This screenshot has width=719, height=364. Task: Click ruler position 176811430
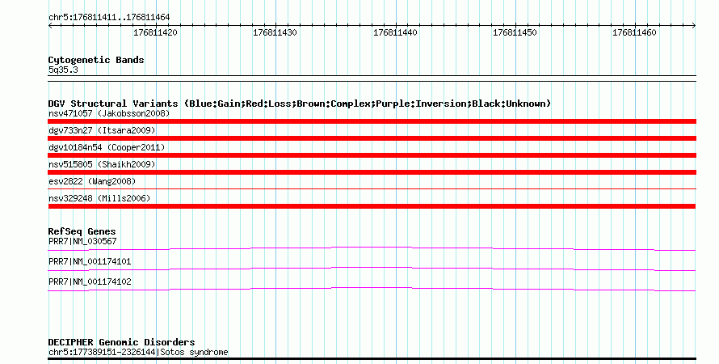(275, 32)
